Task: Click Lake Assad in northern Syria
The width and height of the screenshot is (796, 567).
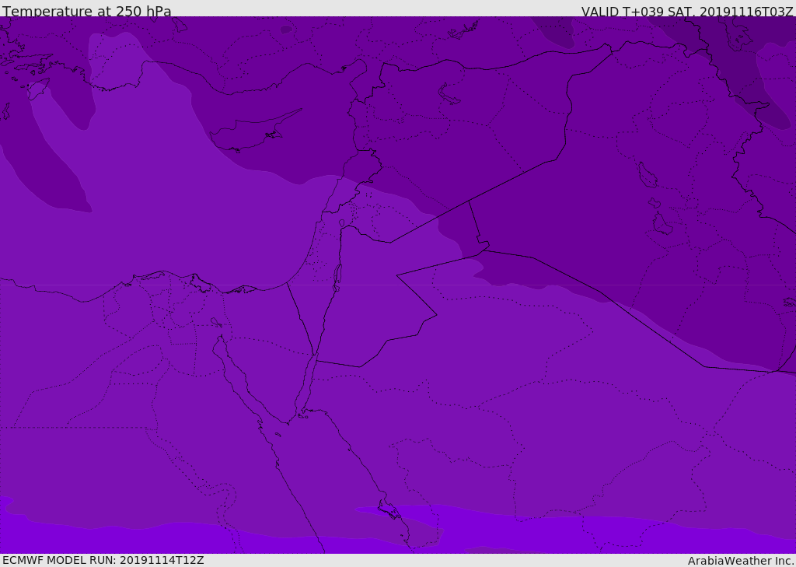Action: 449,94
